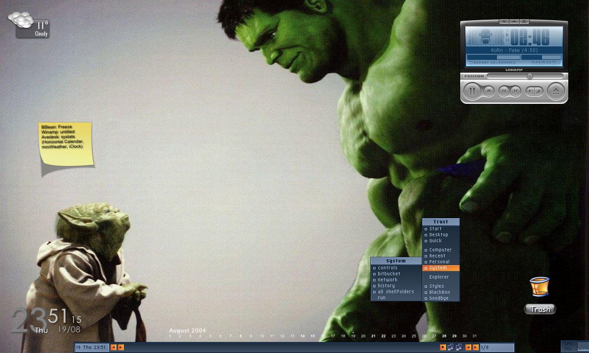This screenshot has height=353, width=589.
Task: Click the 11° temperature reading
Action: [43, 25]
